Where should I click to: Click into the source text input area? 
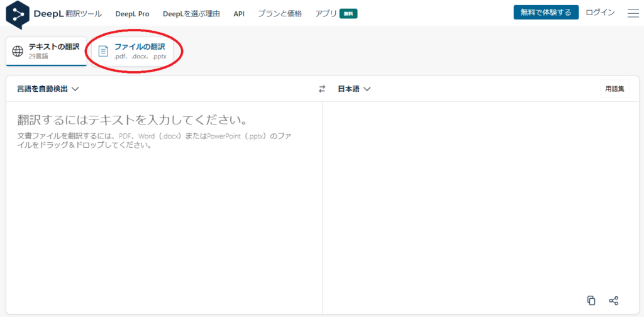[x=164, y=208]
